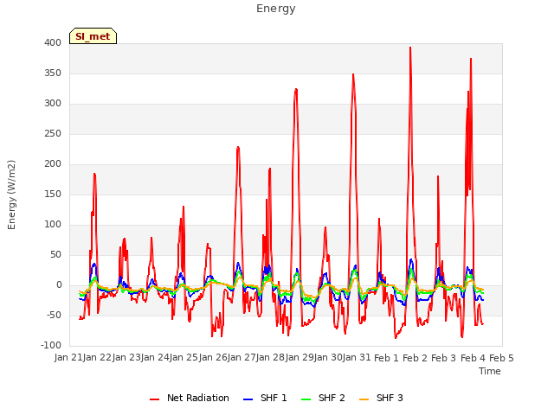The image size is (554, 415).
Task: Click the Jan 21 x-axis date label
Action: [x=68, y=358]
